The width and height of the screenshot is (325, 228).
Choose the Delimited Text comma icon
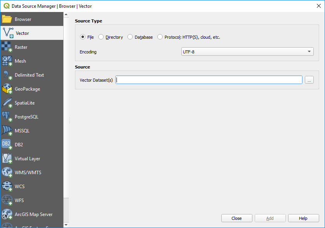7,75
